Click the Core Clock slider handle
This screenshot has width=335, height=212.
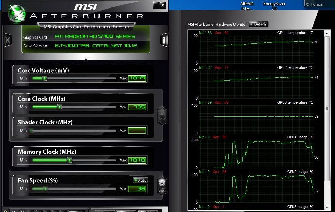[x=60, y=107]
